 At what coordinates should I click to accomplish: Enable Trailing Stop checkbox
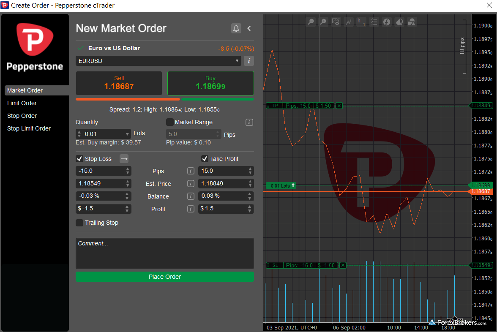[79, 223]
